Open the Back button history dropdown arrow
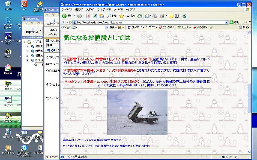The height and width of the screenshot is (160, 257). (x=74, y=16)
